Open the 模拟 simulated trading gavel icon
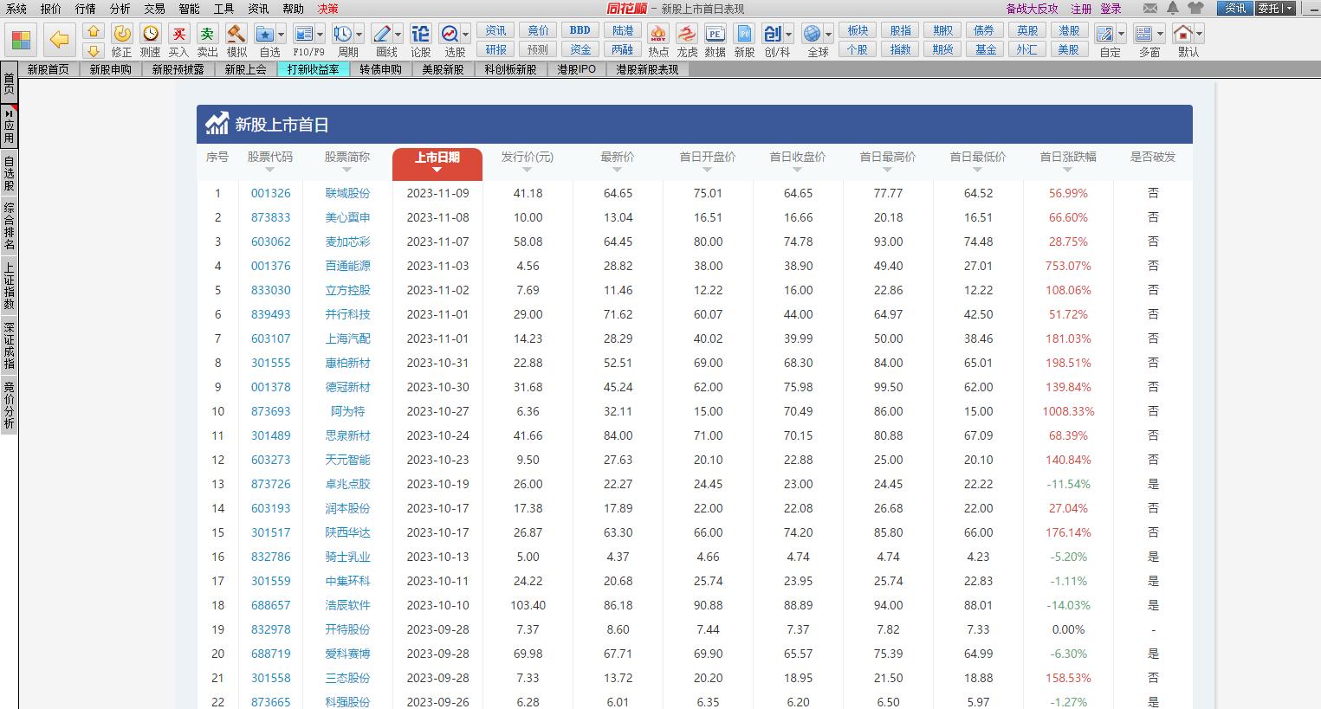This screenshot has width=1321, height=709. coord(236,35)
